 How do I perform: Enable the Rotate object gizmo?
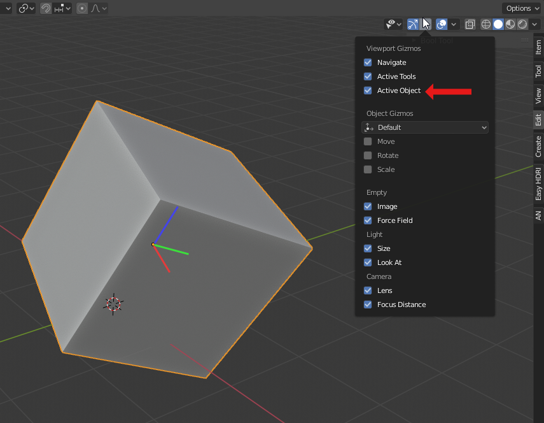tap(368, 155)
